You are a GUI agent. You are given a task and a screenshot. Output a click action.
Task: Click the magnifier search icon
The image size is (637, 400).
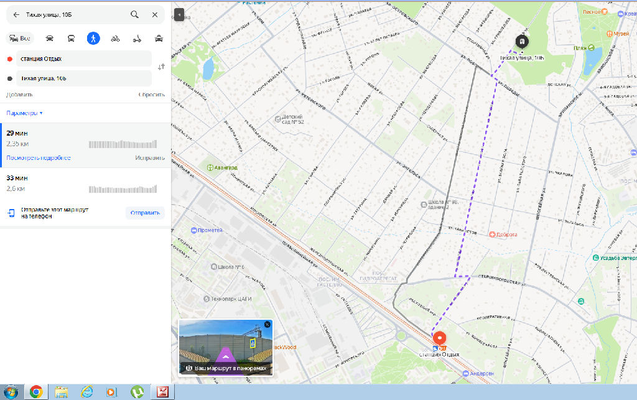(x=134, y=14)
